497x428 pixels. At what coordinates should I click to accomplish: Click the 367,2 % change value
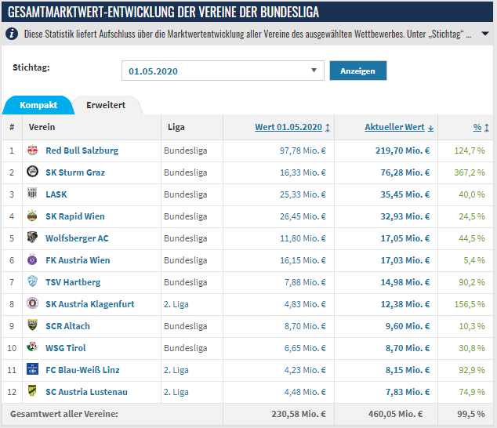[x=470, y=172]
